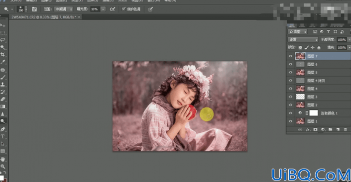Select the Magic Wand tool

pyautogui.click(x=2, y=47)
